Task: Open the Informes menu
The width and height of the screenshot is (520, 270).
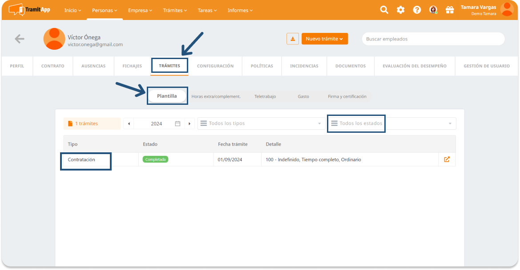Action: (240, 10)
